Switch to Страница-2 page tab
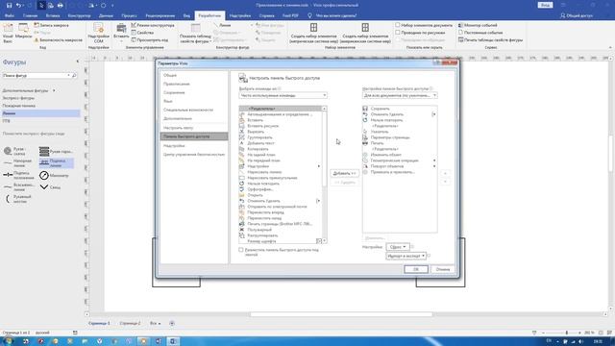The image size is (615, 346). pyautogui.click(x=130, y=323)
